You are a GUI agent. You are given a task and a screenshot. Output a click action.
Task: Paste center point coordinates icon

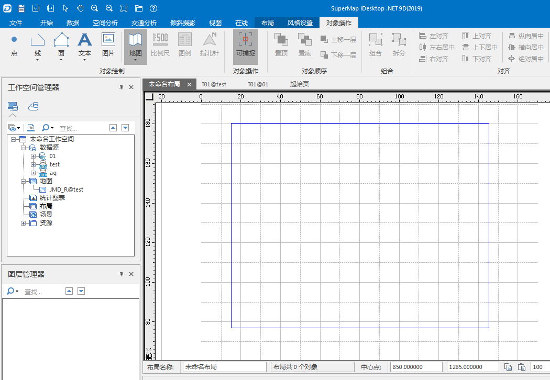522,367
